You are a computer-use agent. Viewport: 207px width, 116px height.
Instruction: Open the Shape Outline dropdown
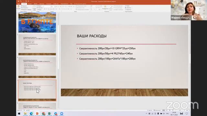tap(118, 8)
